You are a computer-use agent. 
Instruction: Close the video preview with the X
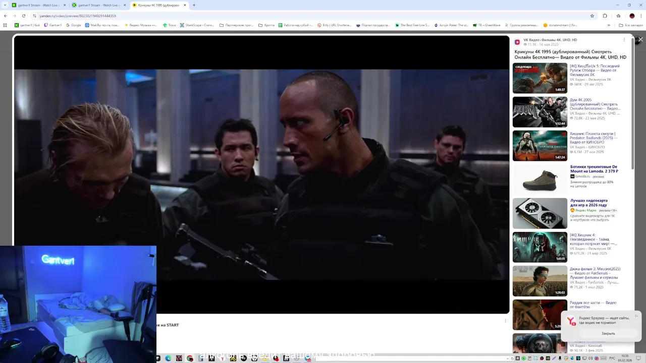[640, 39]
